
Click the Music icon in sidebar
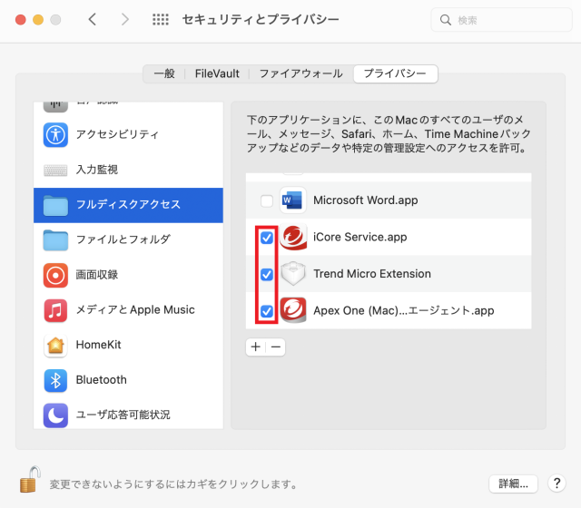pos(55,310)
